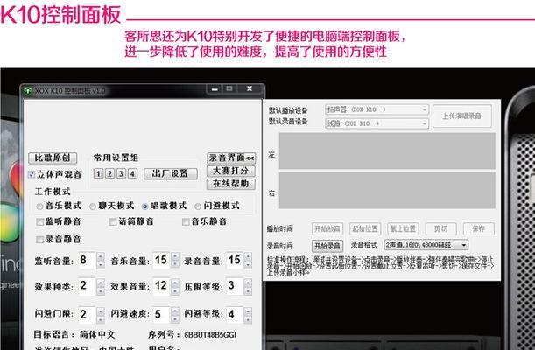Decrease 闪避门限 with its down arrow

coord(101,319)
